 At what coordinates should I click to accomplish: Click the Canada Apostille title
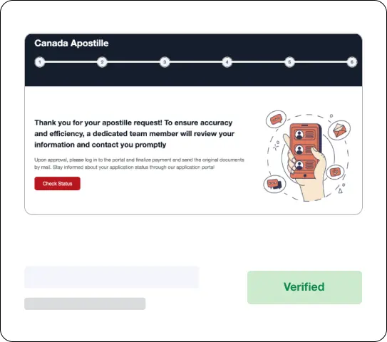pos(71,43)
